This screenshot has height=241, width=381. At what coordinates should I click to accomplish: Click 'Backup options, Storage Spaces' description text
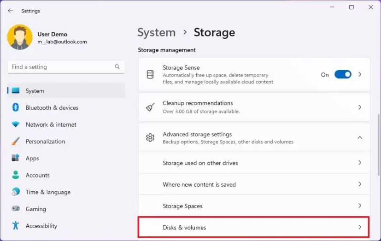coord(228,142)
